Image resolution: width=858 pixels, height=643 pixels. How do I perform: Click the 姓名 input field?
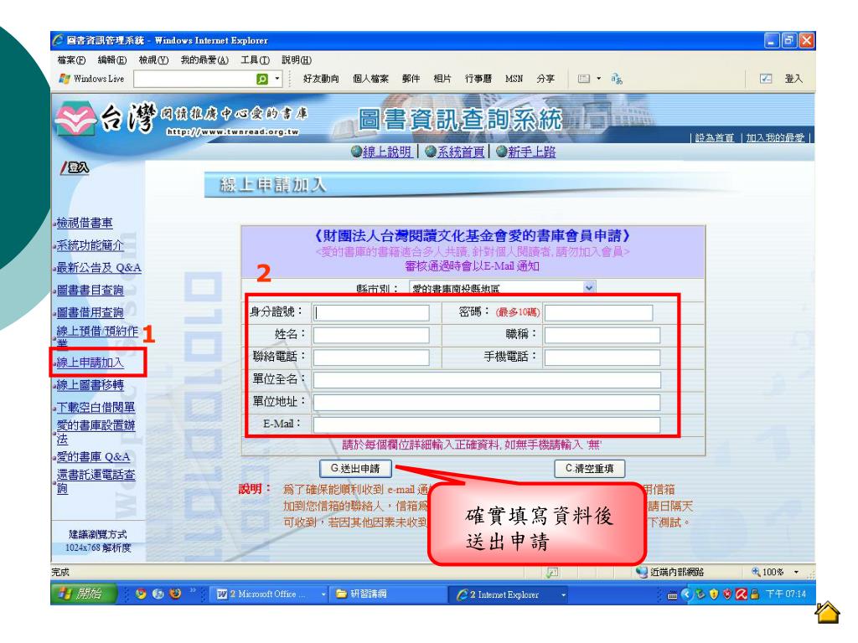tap(371, 335)
